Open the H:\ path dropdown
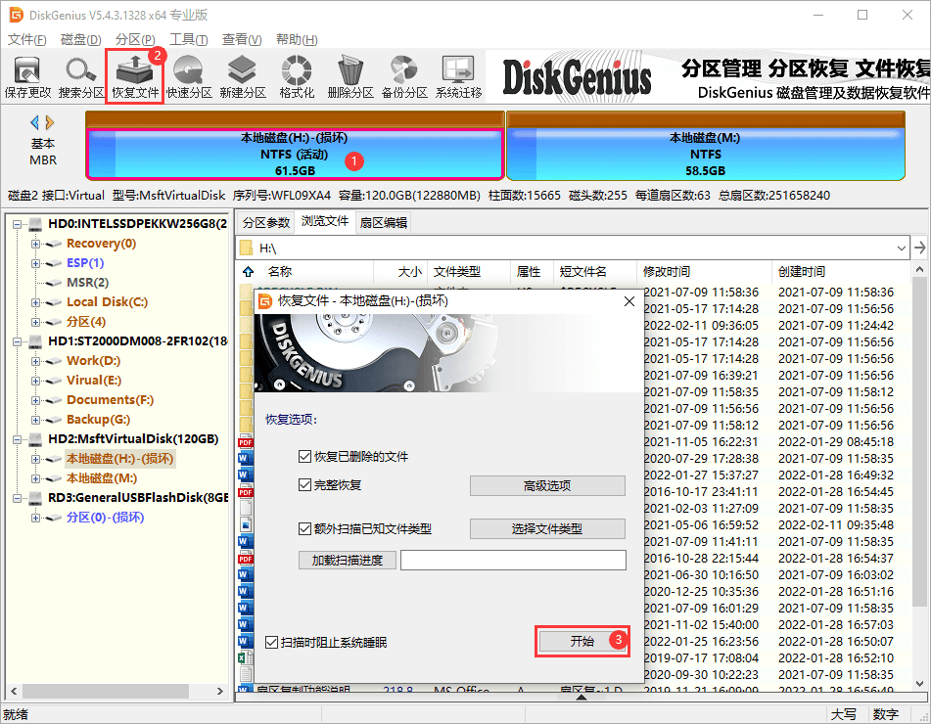Viewport: 931px width, 724px height. point(902,249)
